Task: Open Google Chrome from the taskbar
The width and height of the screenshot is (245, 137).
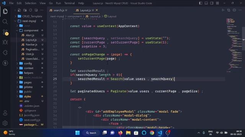Action: pos(152,133)
